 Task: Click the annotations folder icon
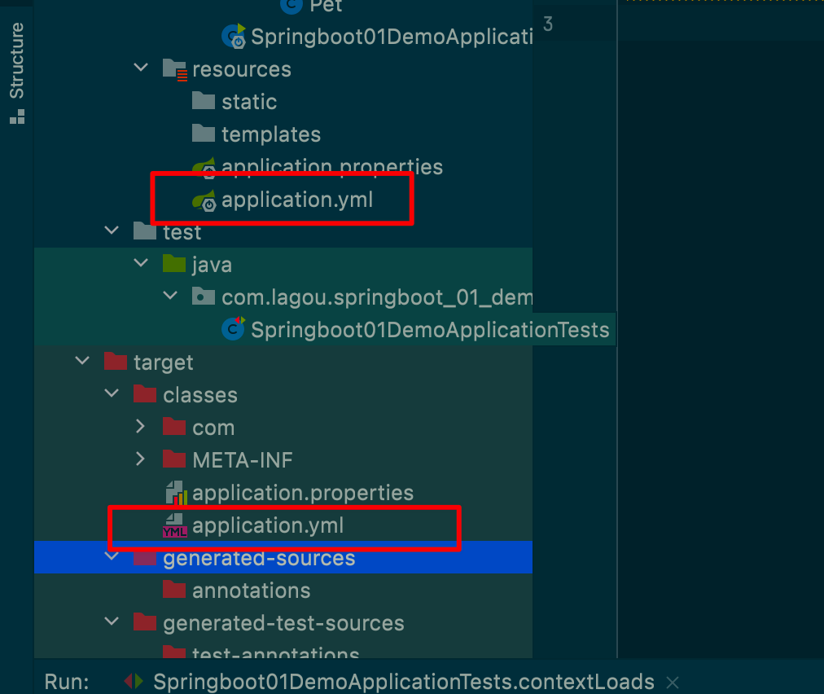click(174, 590)
